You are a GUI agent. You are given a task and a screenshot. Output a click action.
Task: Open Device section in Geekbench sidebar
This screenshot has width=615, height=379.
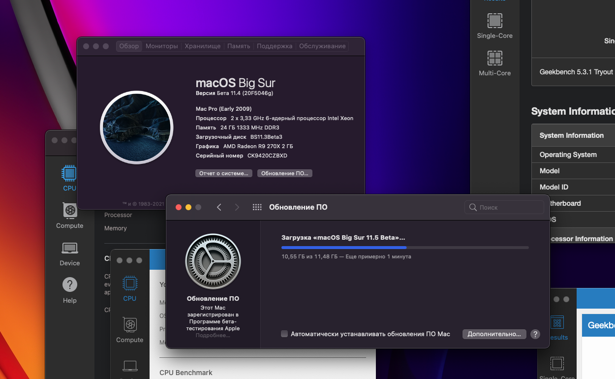click(69, 253)
